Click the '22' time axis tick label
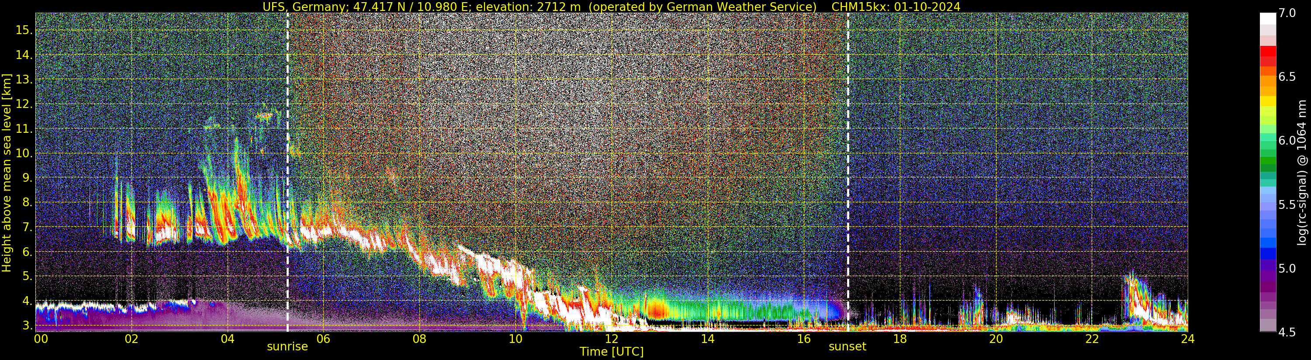 pos(1092,339)
